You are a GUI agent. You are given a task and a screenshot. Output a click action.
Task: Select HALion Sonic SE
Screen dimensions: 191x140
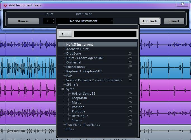click(x=98, y=94)
